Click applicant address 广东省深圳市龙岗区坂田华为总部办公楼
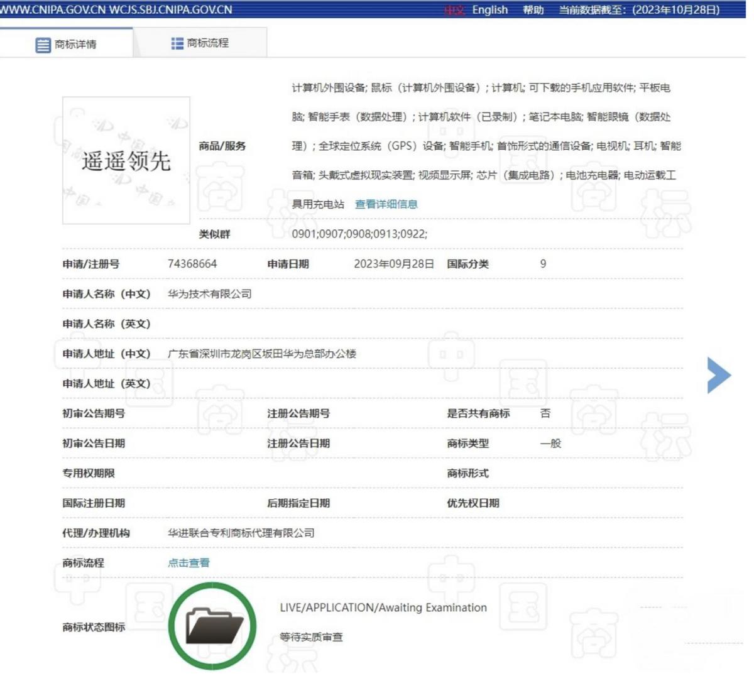This screenshot has height=681, width=754. pyautogui.click(x=262, y=354)
